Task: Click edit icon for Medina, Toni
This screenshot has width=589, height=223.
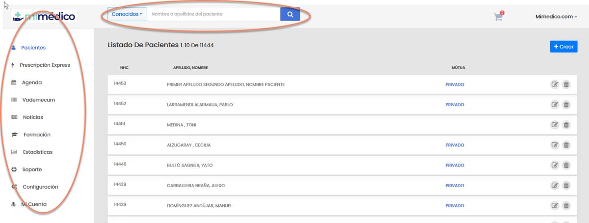Action: point(555,125)
